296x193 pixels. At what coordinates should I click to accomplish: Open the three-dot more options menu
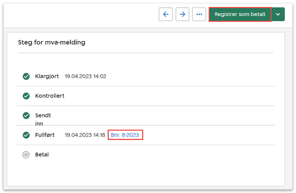pos(199,14)
